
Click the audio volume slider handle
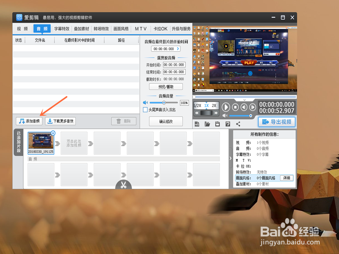tap(164, 102)
